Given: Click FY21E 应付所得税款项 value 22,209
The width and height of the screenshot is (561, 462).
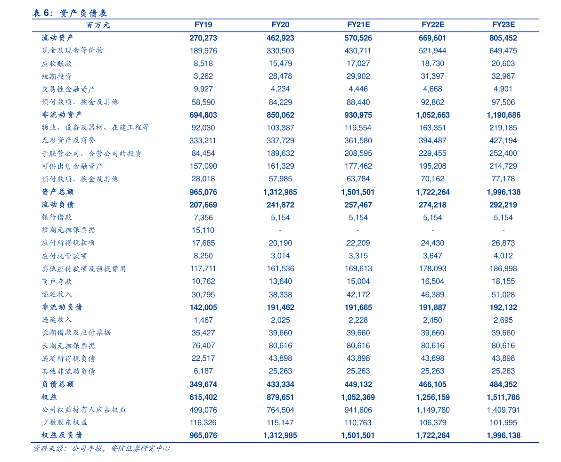Looking at the screenshot, I should [x=358, y=243].
